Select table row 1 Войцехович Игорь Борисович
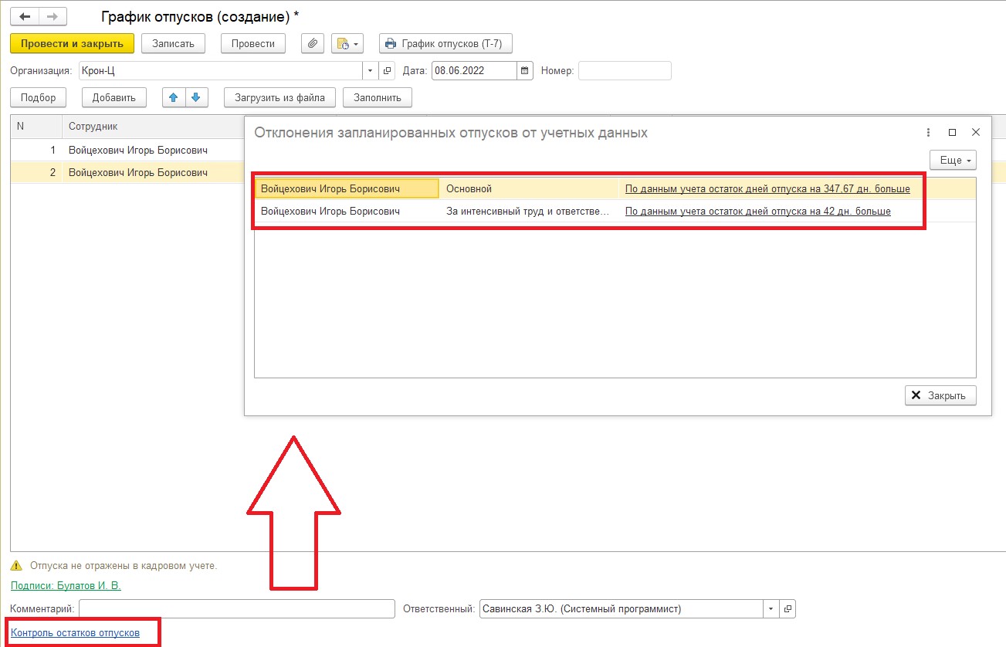This screenshot has height=647, width=1006. click(127, 150)
